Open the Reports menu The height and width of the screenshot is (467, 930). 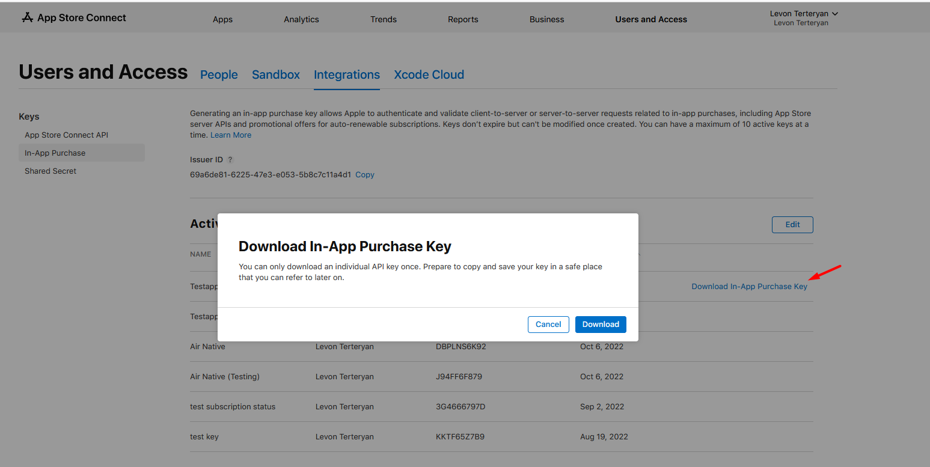(x=463, y=19)
